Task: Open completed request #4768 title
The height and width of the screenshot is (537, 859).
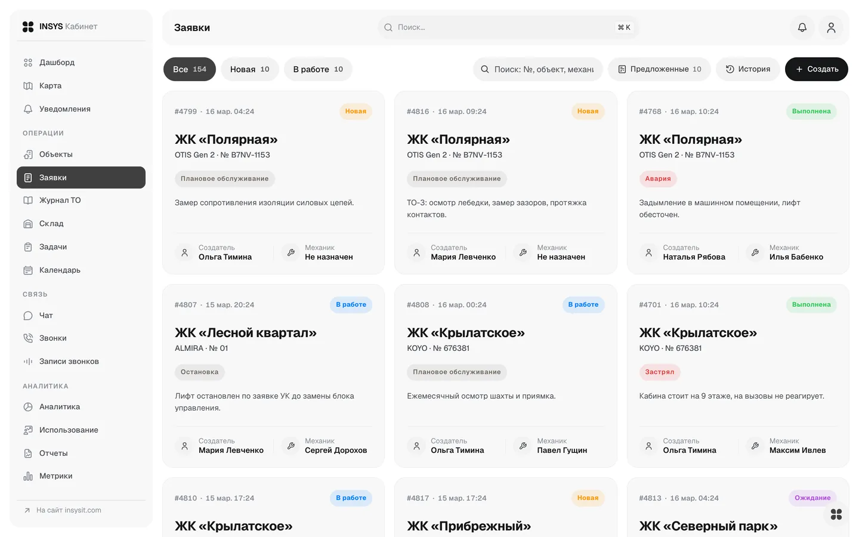Action: tap(690, 140)
